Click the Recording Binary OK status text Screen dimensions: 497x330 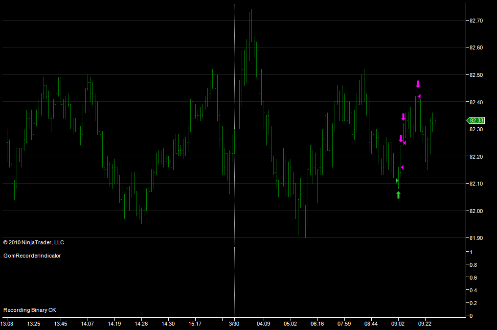tap(30, 310)
